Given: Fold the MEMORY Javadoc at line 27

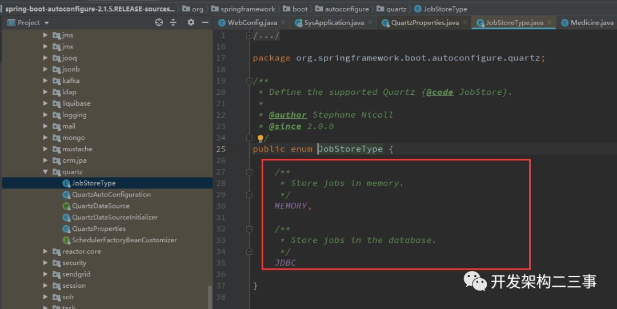Looking at the screenshot, I should pos(249,172).
